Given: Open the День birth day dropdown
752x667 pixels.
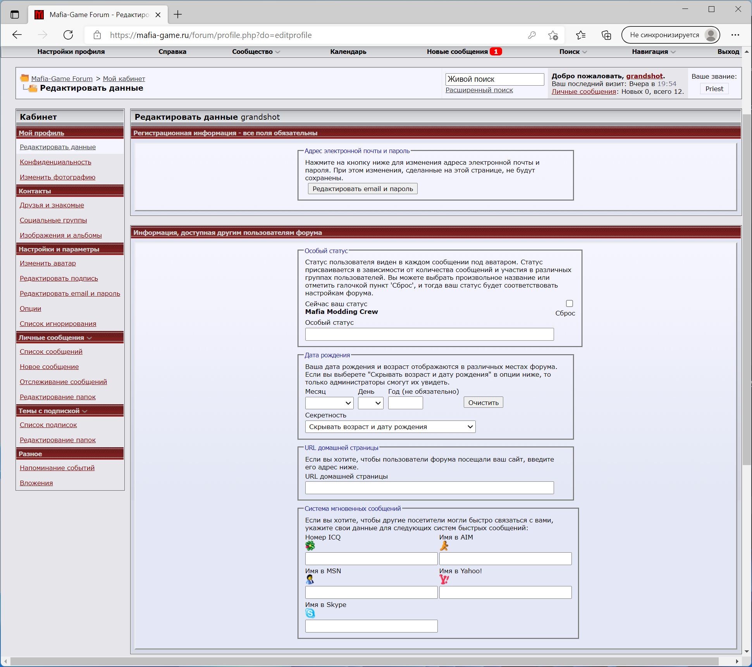Looking at the screenshot, I should (x=370, y=403).
